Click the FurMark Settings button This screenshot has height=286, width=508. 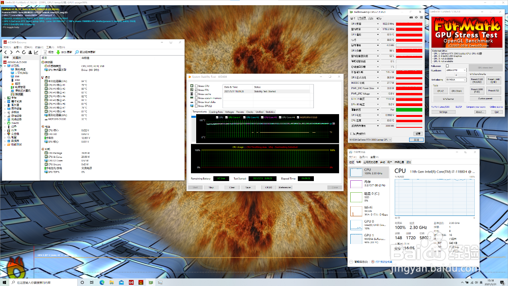click(x=443, y=112)
